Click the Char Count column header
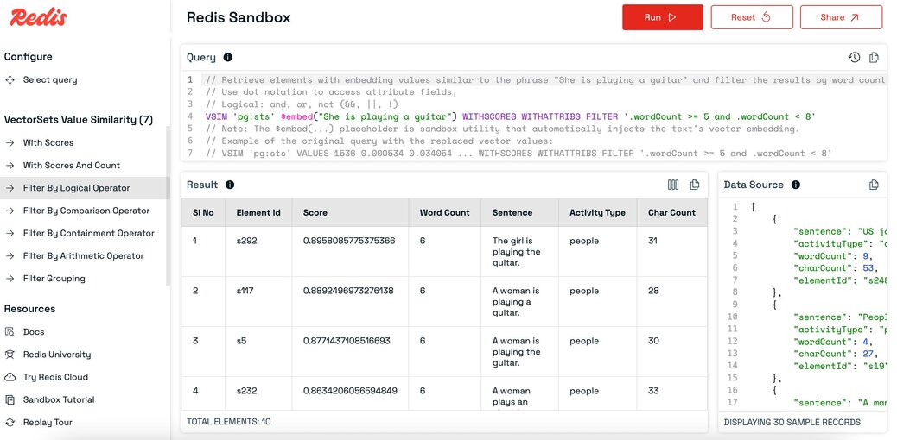 (671, 212)
